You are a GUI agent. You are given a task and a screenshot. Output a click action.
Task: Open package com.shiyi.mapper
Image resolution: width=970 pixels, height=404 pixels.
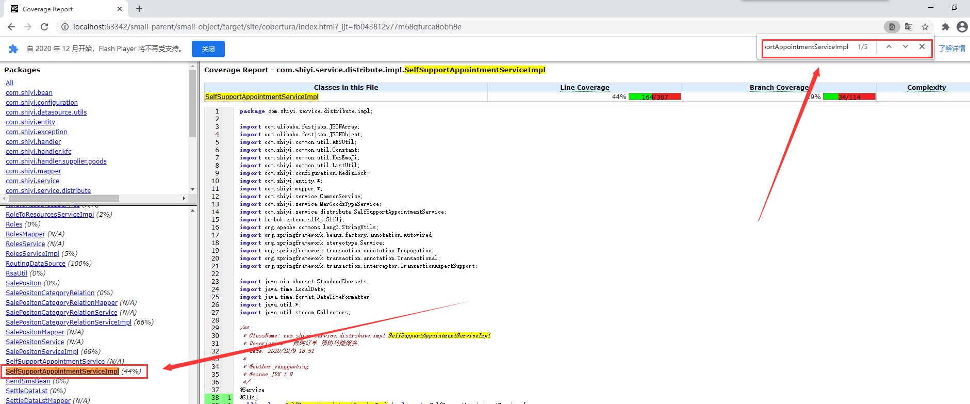pos(34,171)
